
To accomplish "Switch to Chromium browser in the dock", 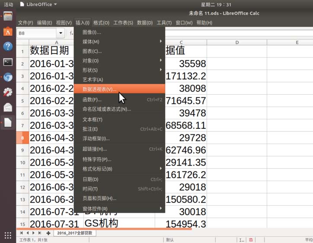I will coord(8,77).
